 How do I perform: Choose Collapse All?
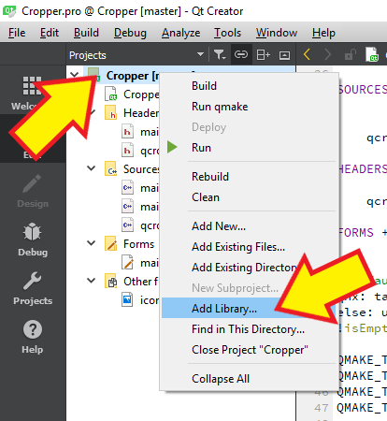click(249, 379)
